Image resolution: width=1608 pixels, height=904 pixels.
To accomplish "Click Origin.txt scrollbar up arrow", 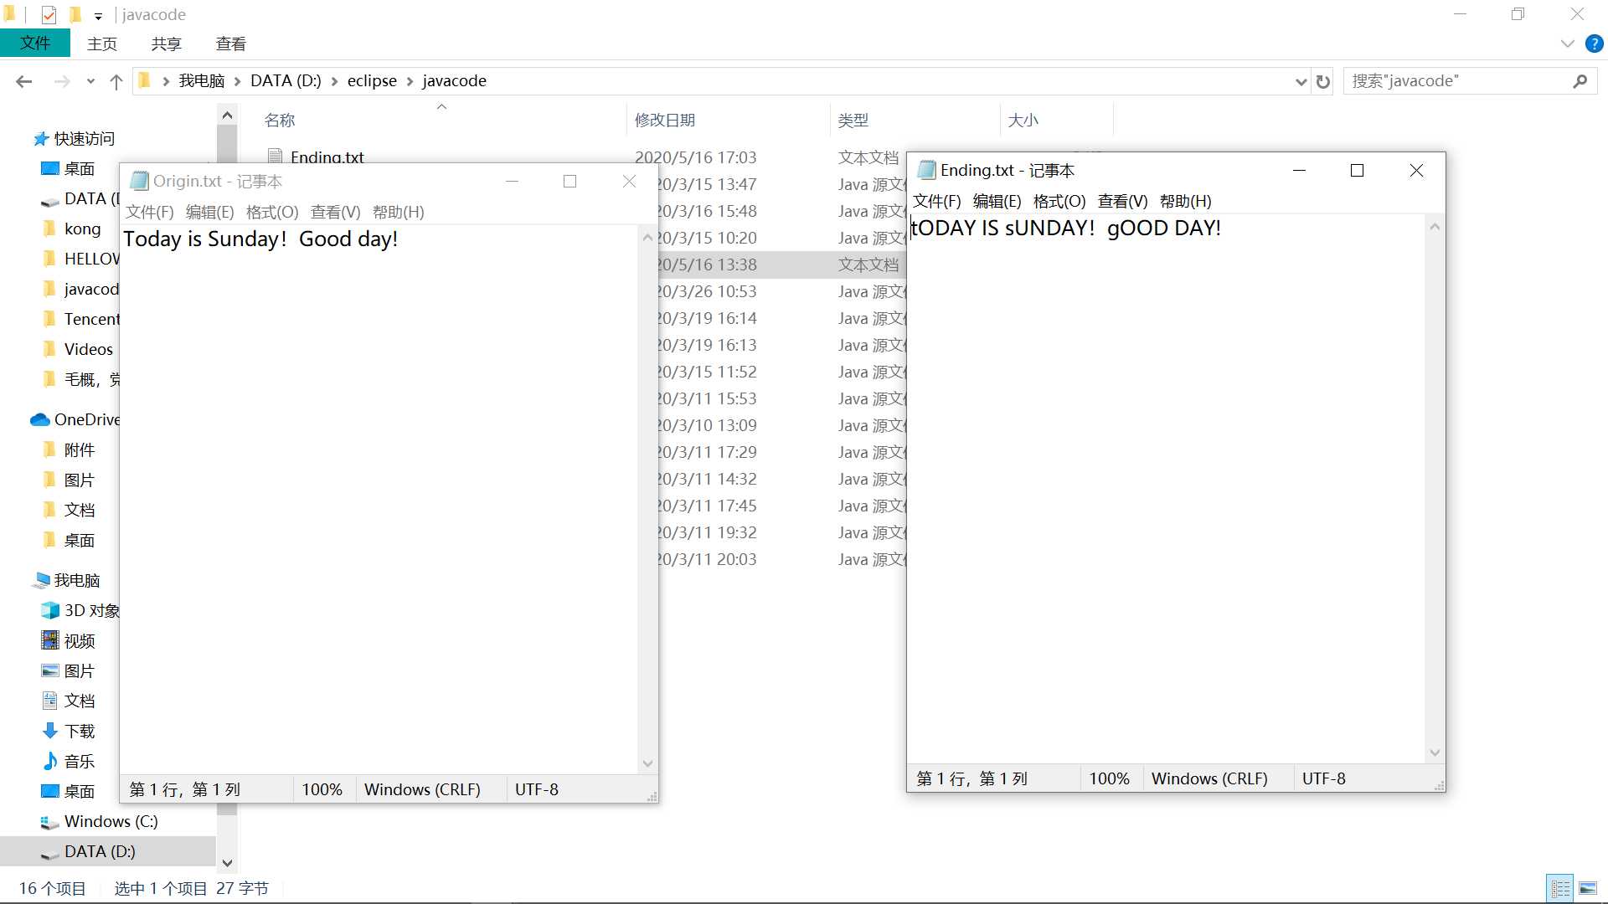I will [x=647, y=239].
